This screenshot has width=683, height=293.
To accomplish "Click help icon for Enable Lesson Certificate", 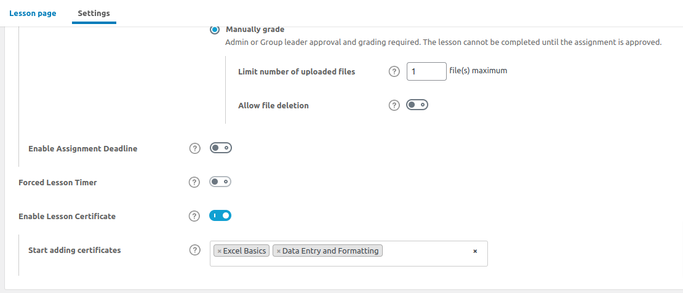I will click(195, 216).
